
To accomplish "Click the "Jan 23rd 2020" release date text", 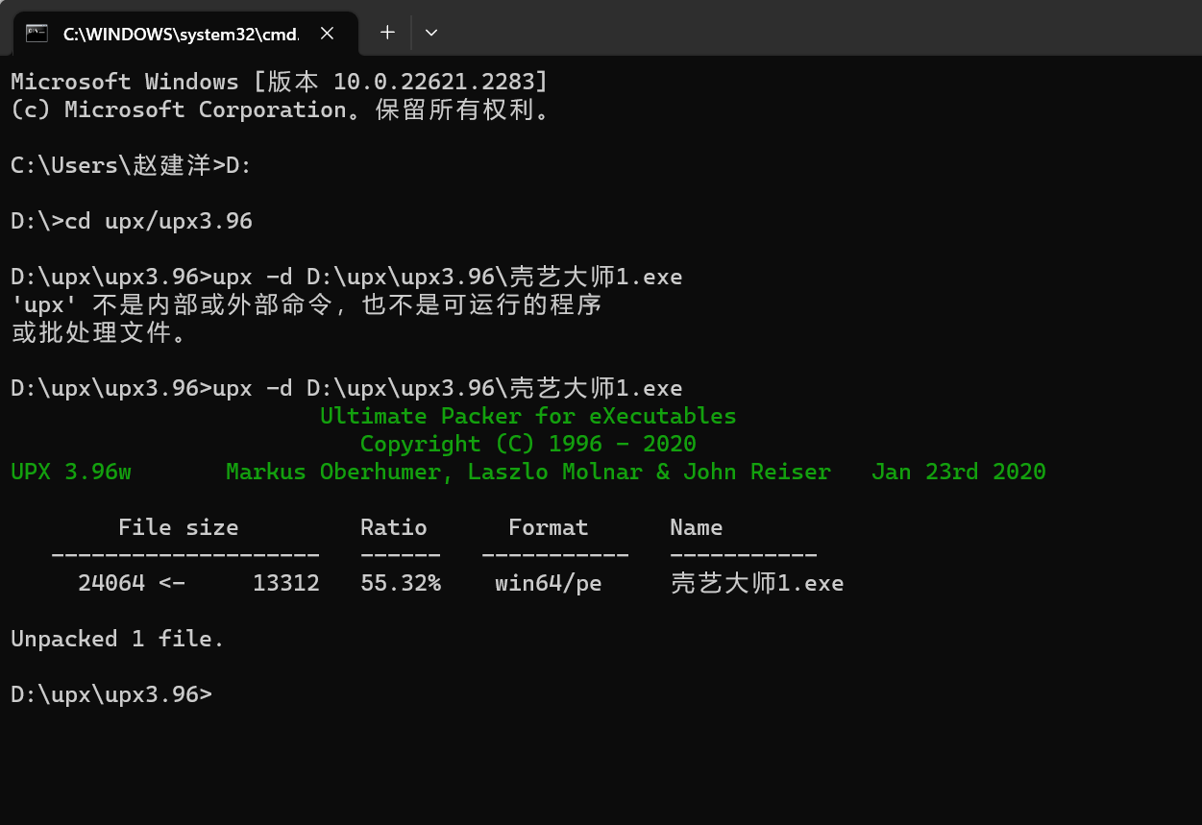I will pos(958,472).
